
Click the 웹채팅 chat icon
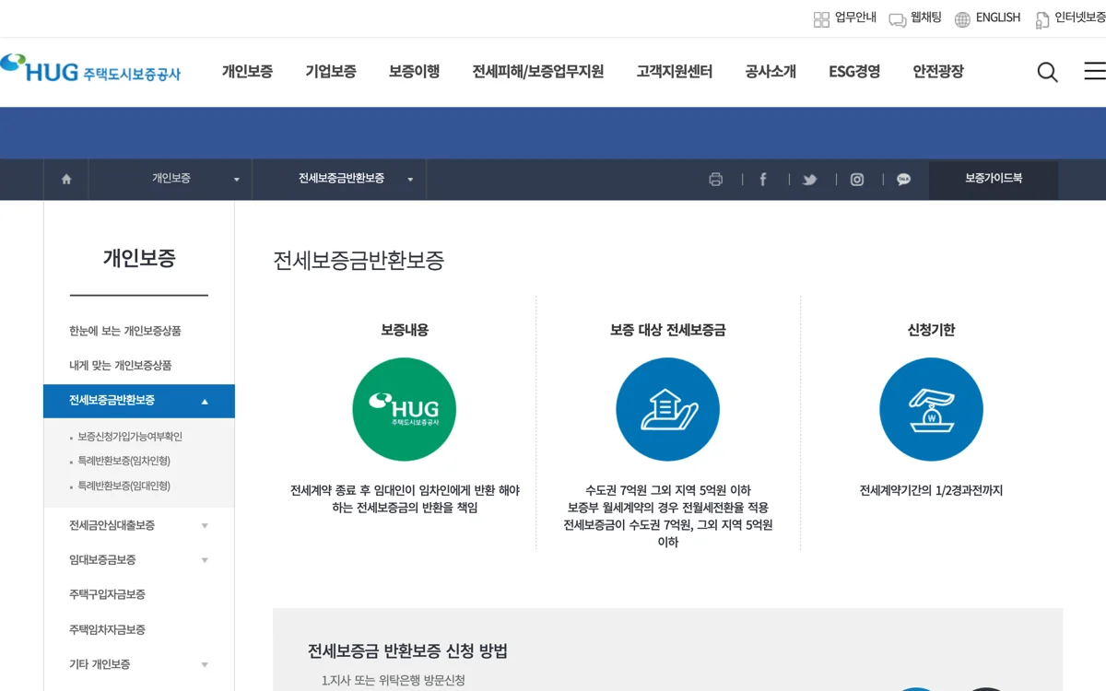pyautogui.click(x=897, y=19)
